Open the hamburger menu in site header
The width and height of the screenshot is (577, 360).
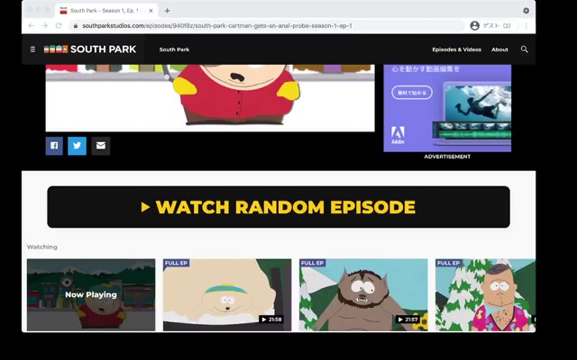tap(32, 49)
